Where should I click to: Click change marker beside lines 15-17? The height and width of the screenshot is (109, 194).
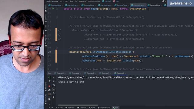pyautogui.click(x=56, y=35)
